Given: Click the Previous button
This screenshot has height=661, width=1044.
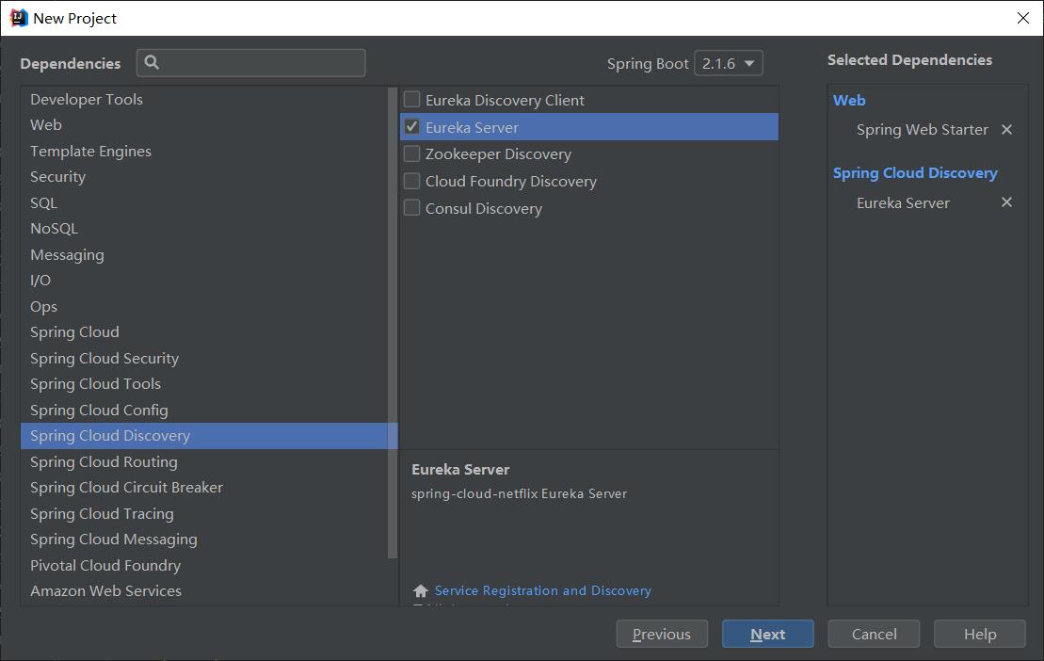Looking at the screenshot, I should tap(662, 634).
